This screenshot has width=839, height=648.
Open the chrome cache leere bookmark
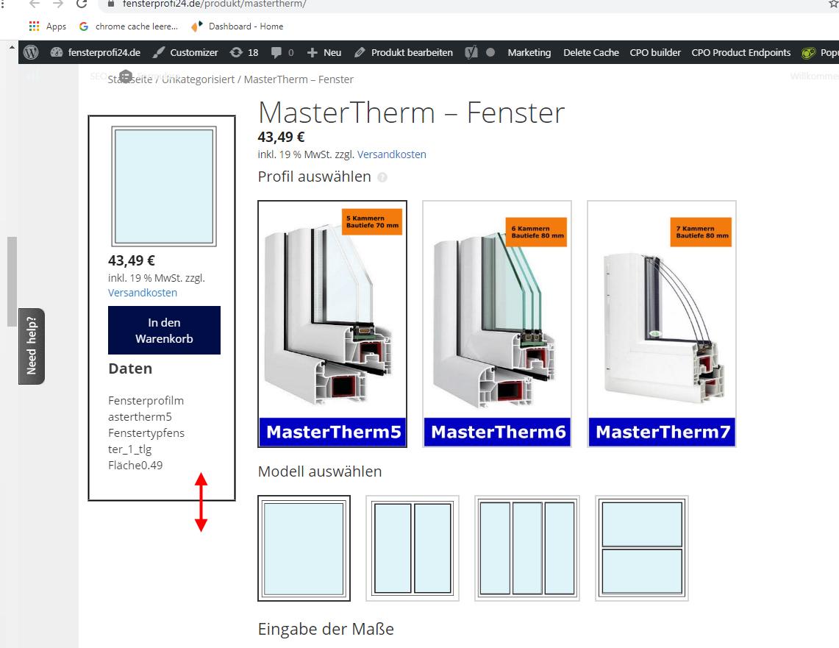click(129, 26)
